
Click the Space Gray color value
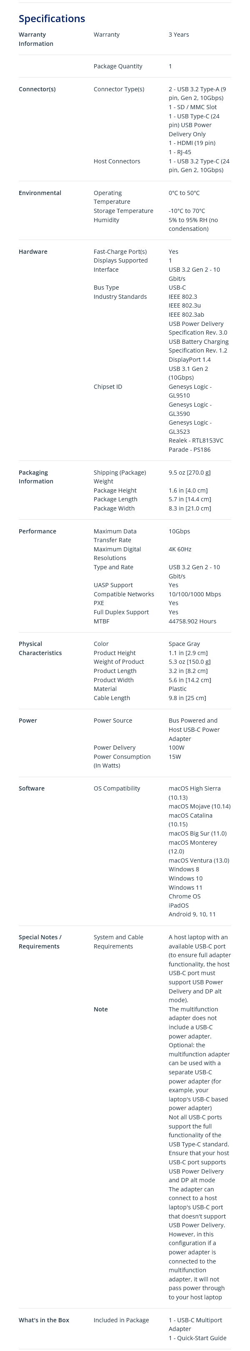pyautogui.click(x=184, y=644)
